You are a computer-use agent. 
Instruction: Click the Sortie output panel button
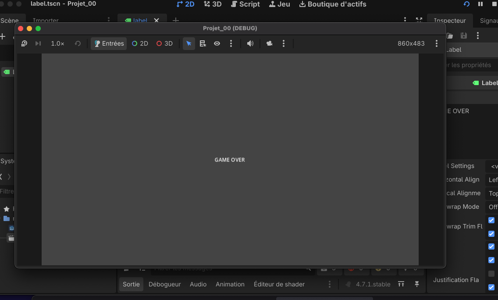click(131, 284)
